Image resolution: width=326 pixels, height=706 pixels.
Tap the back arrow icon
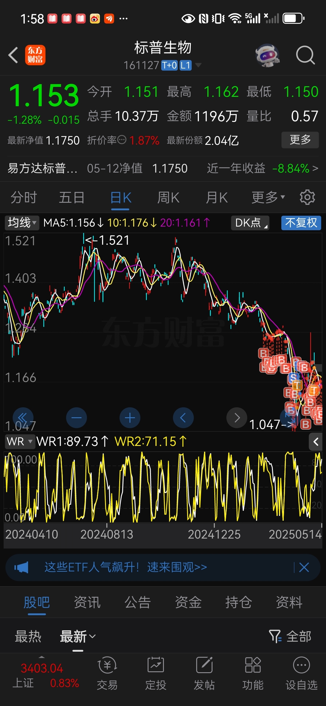[x=13, y=55]
